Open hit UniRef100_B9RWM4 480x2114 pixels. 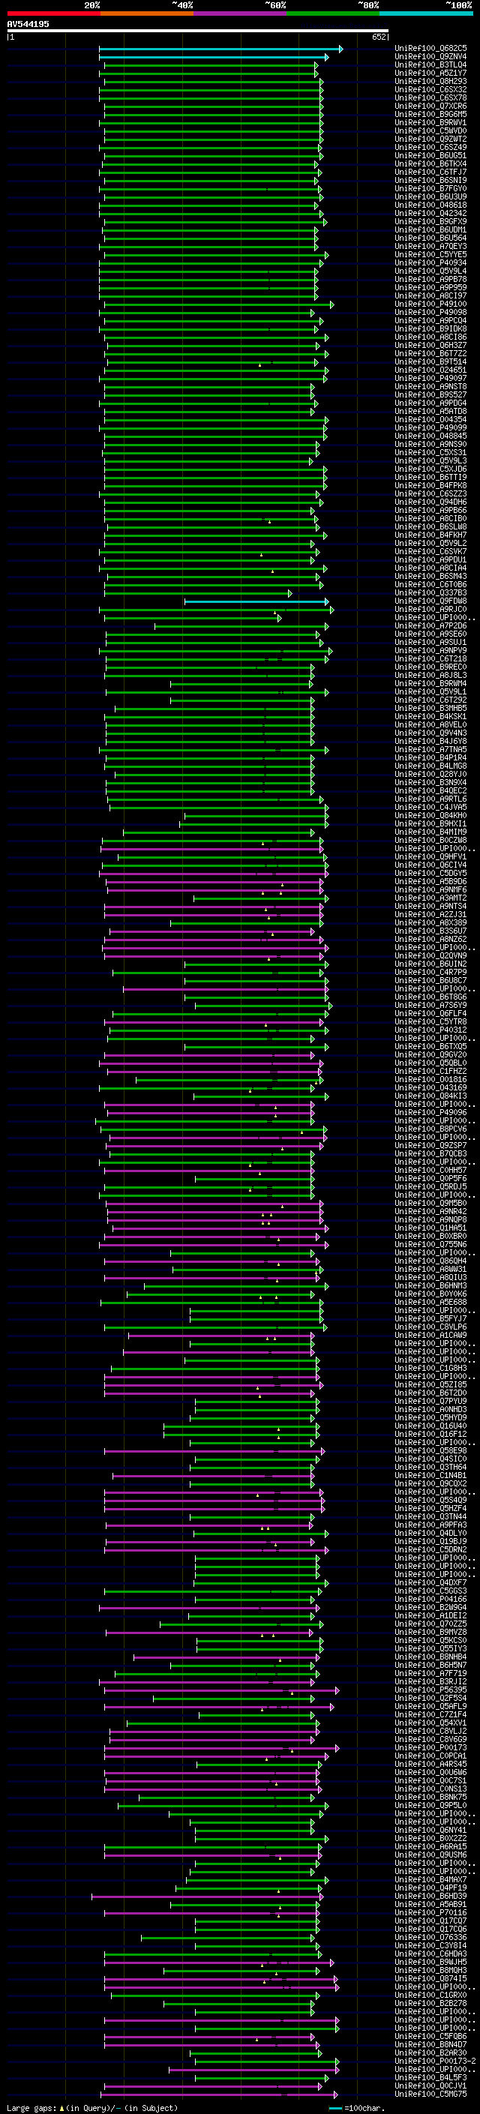[x=430, y=682]
